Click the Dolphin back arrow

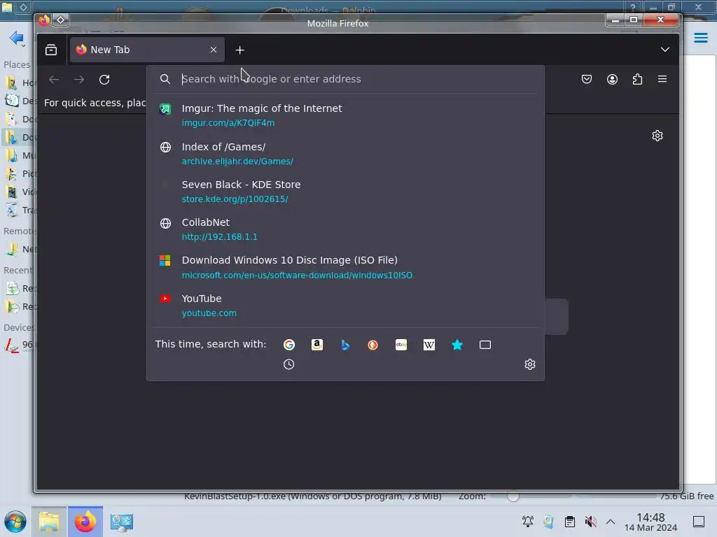16,38
